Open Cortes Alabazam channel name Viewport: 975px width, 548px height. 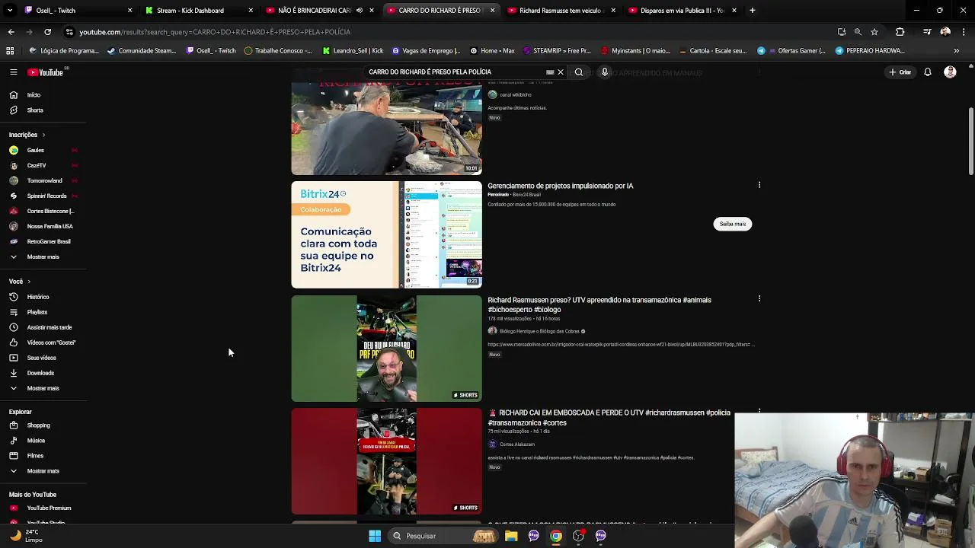coord(517,444)
